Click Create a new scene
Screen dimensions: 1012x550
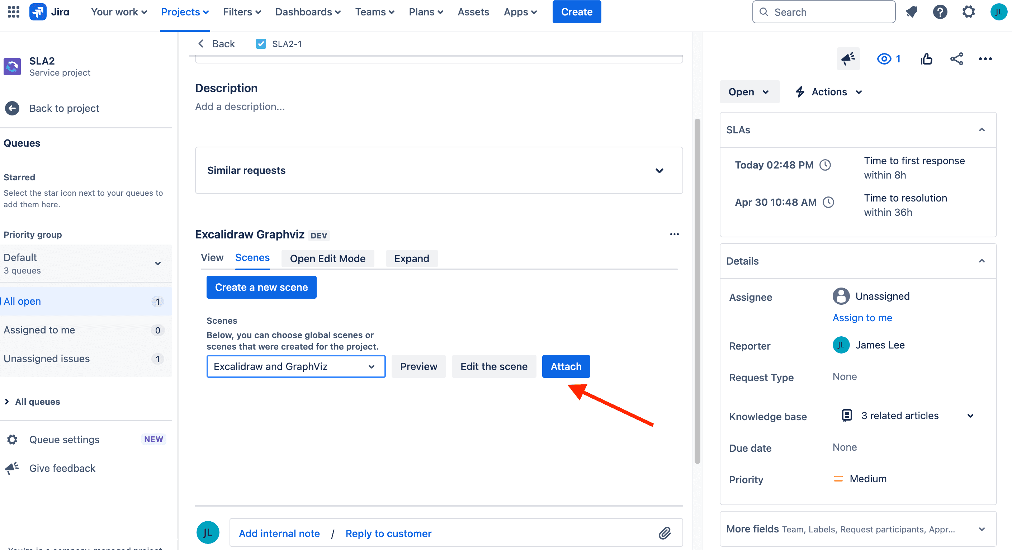click(x=261, y=287)
